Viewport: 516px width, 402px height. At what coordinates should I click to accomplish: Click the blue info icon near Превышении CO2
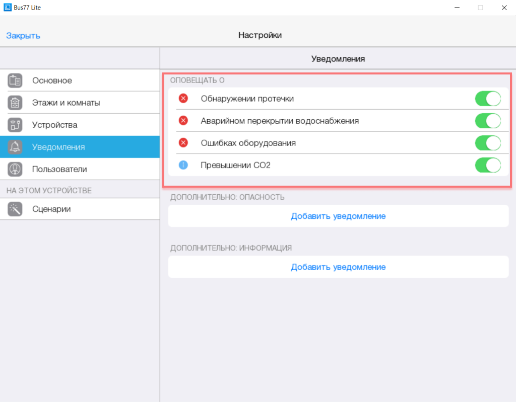click(183, 165)
